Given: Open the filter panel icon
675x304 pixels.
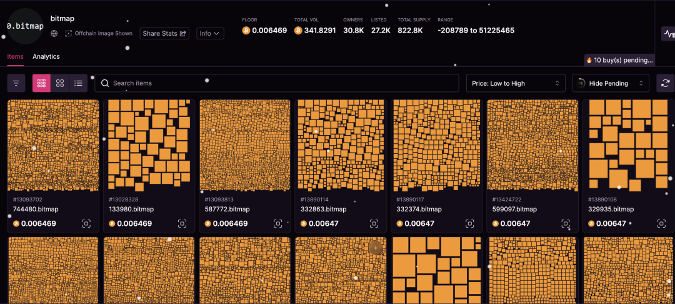Looking at the screenshot, I should [16, 83].
